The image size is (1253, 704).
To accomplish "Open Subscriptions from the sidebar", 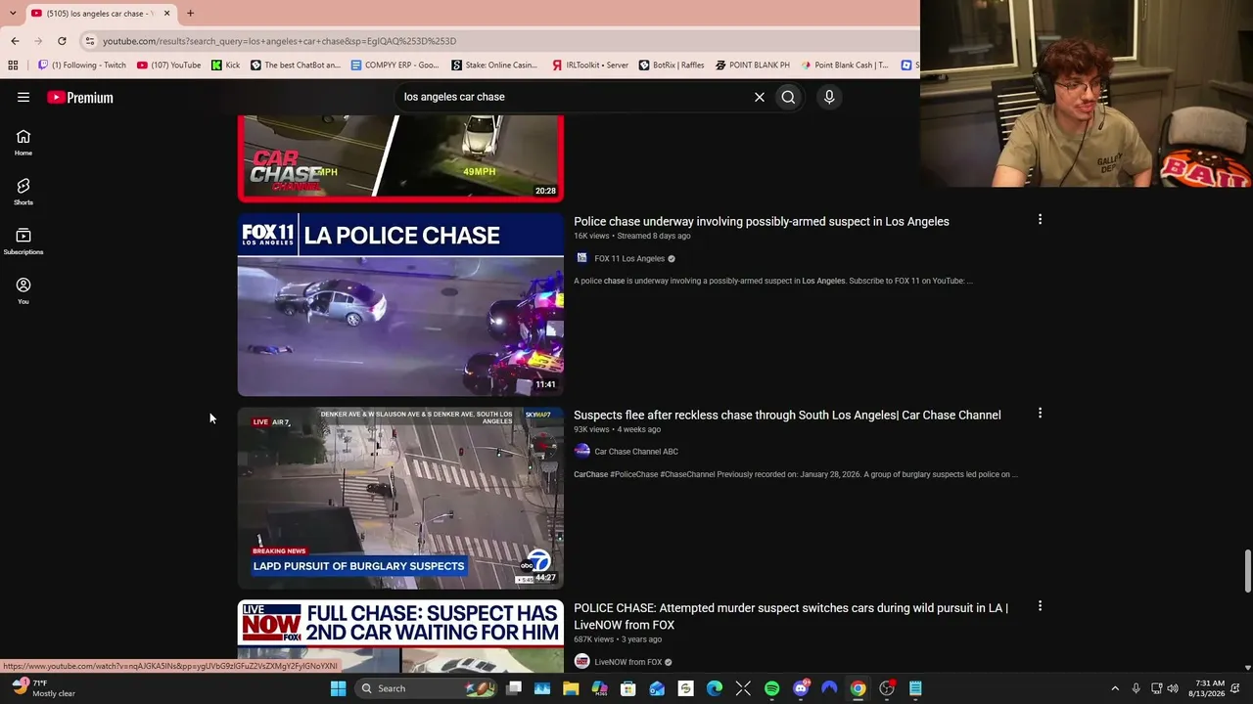I will [23, 242].
